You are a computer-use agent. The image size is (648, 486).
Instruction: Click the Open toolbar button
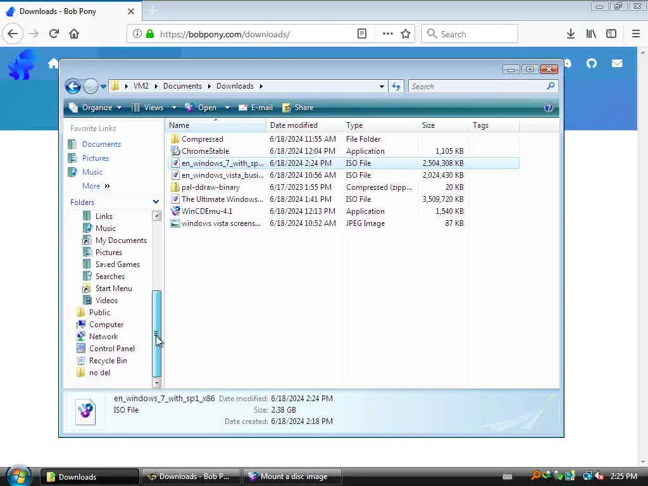click(x=201, y=108)
